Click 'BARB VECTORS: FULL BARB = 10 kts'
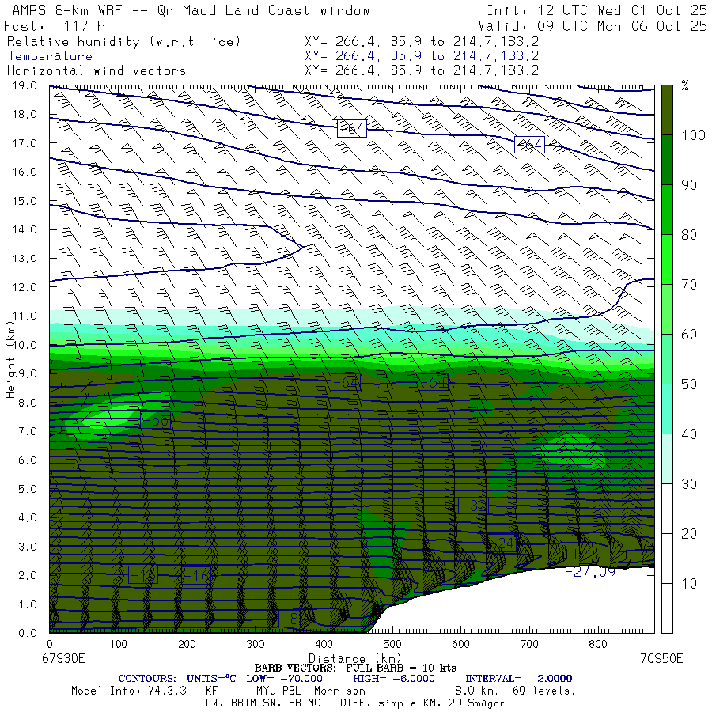The image size is (712, 712). (x=355, y=668)
